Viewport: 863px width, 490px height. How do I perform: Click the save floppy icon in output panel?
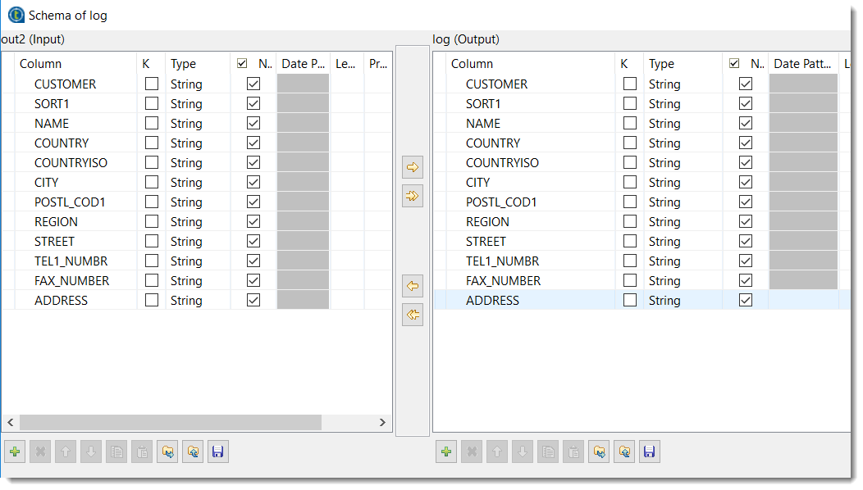(x=650, y=452)
